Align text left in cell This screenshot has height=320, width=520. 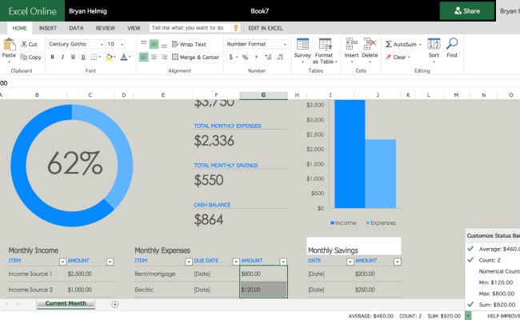point(143,57)
